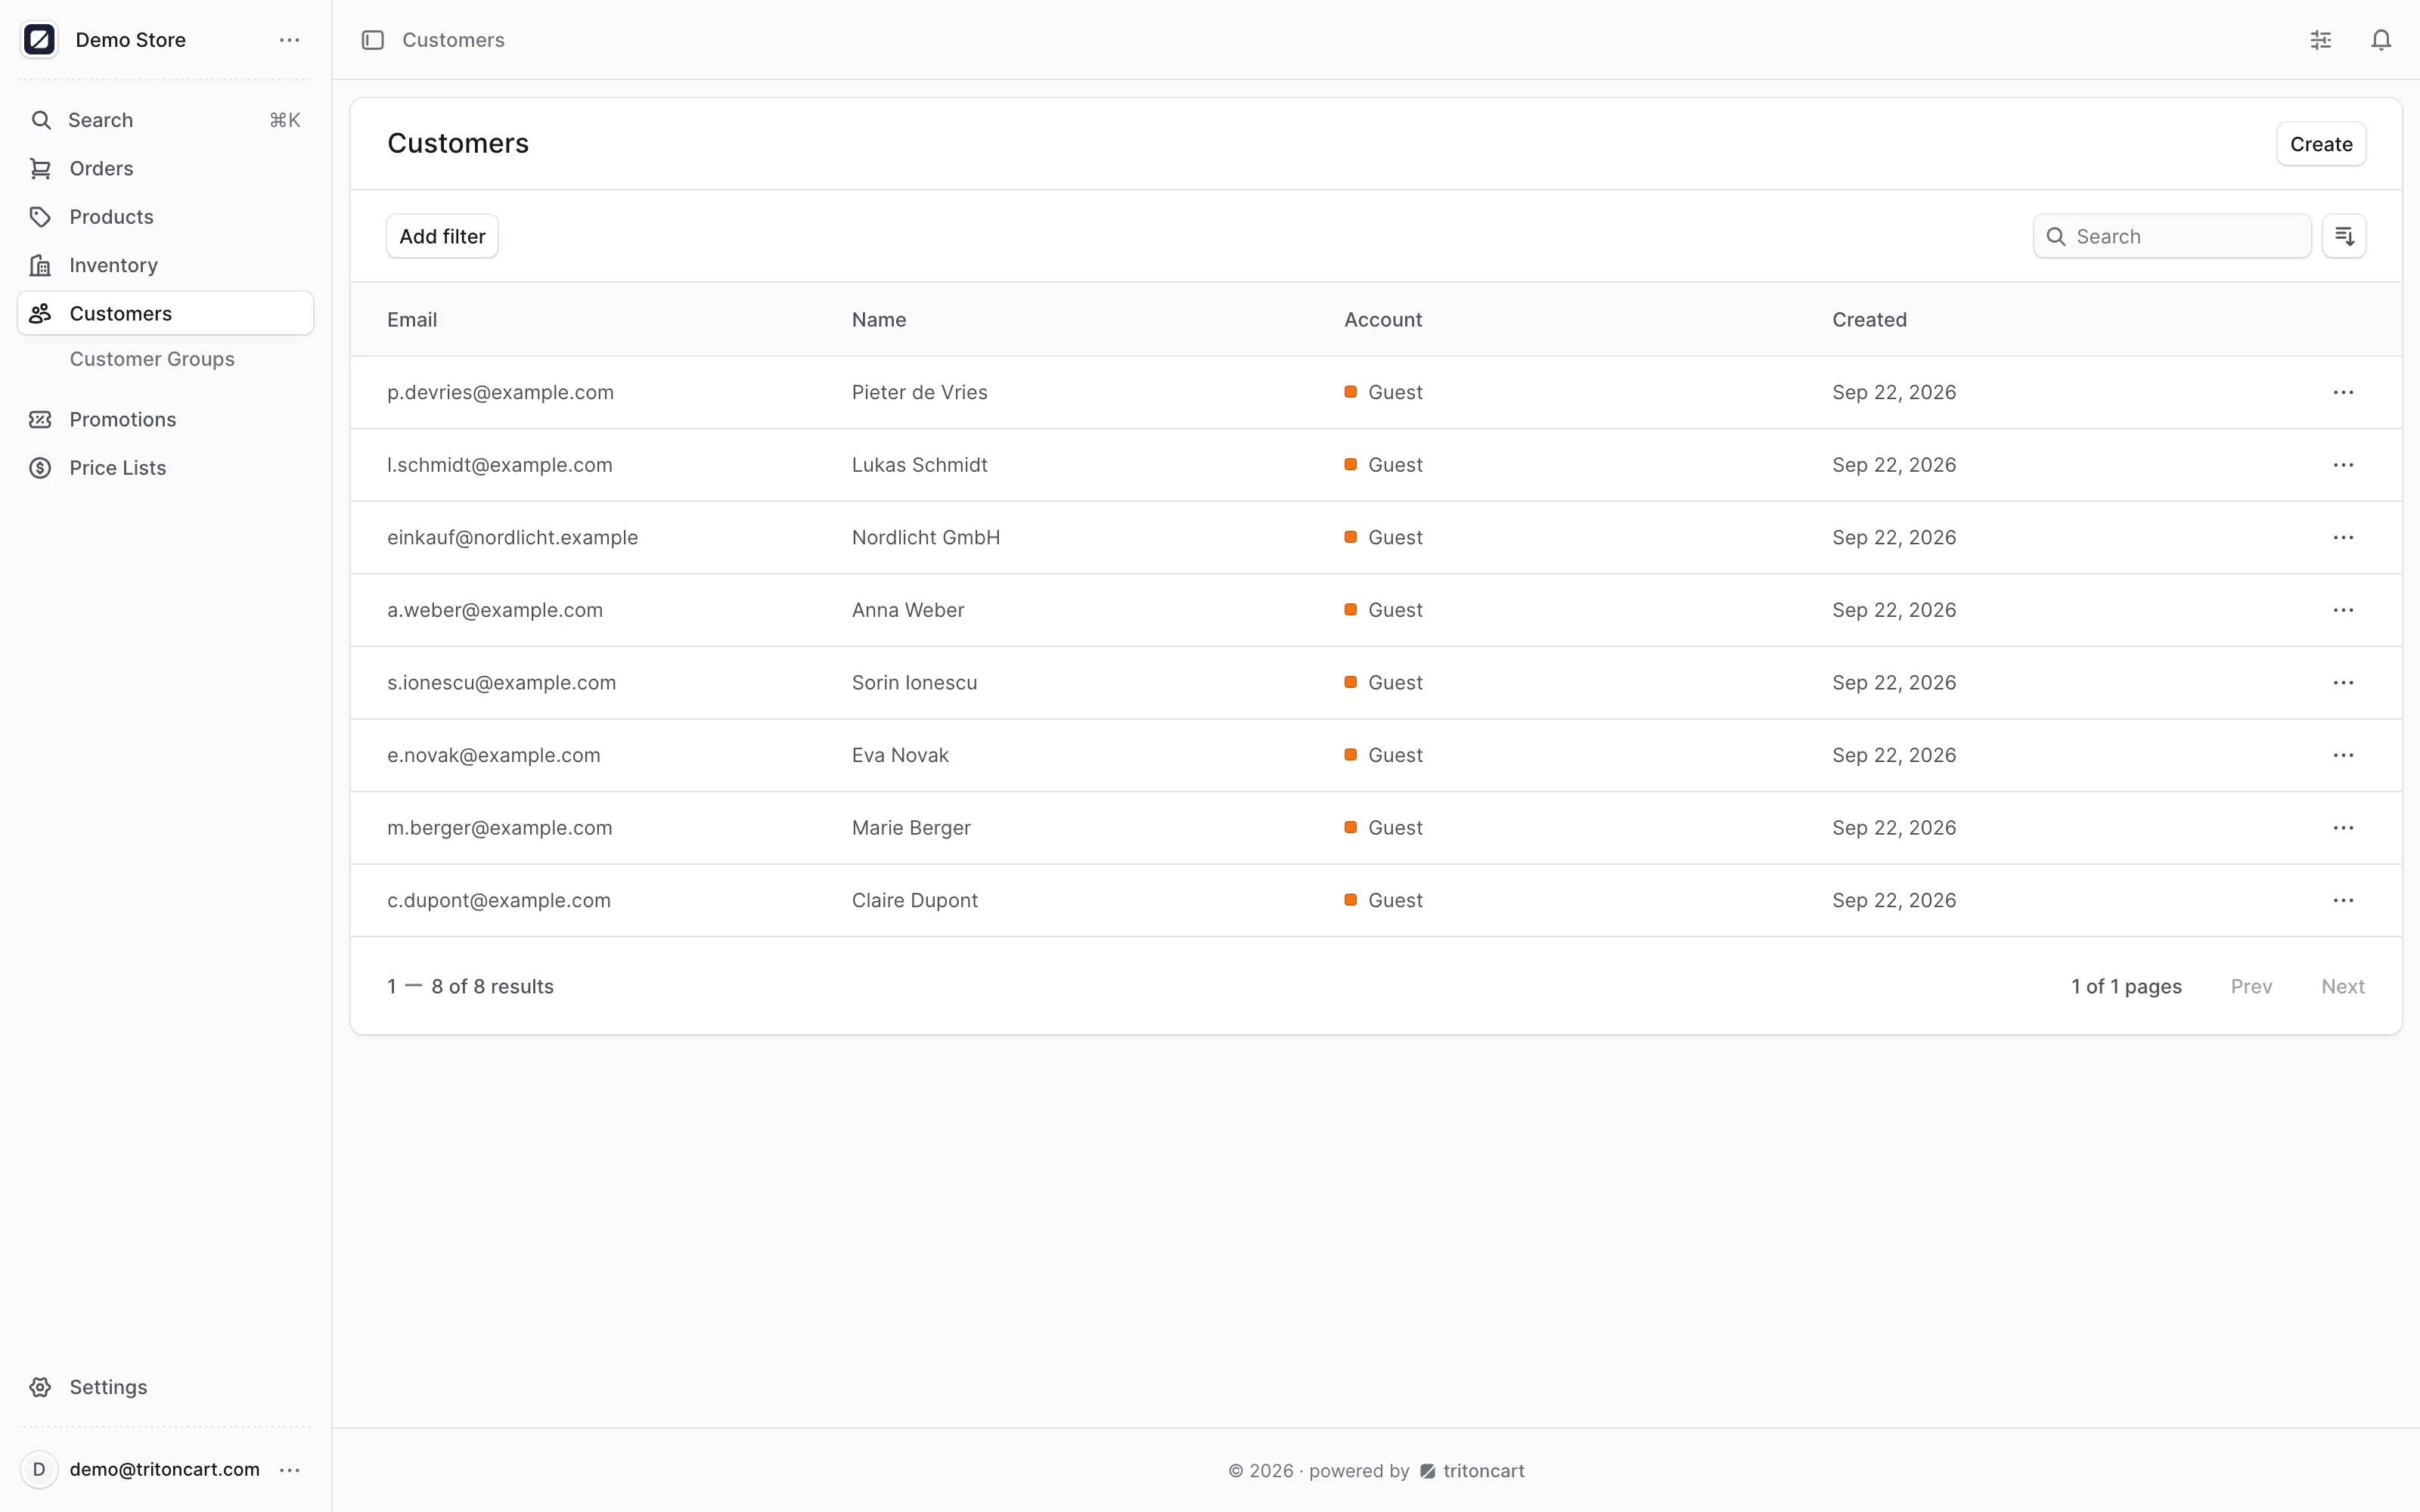The width and height of the screenshot is (2420, 1512).
Task: Click the Email column header
Action: [412, 320]
